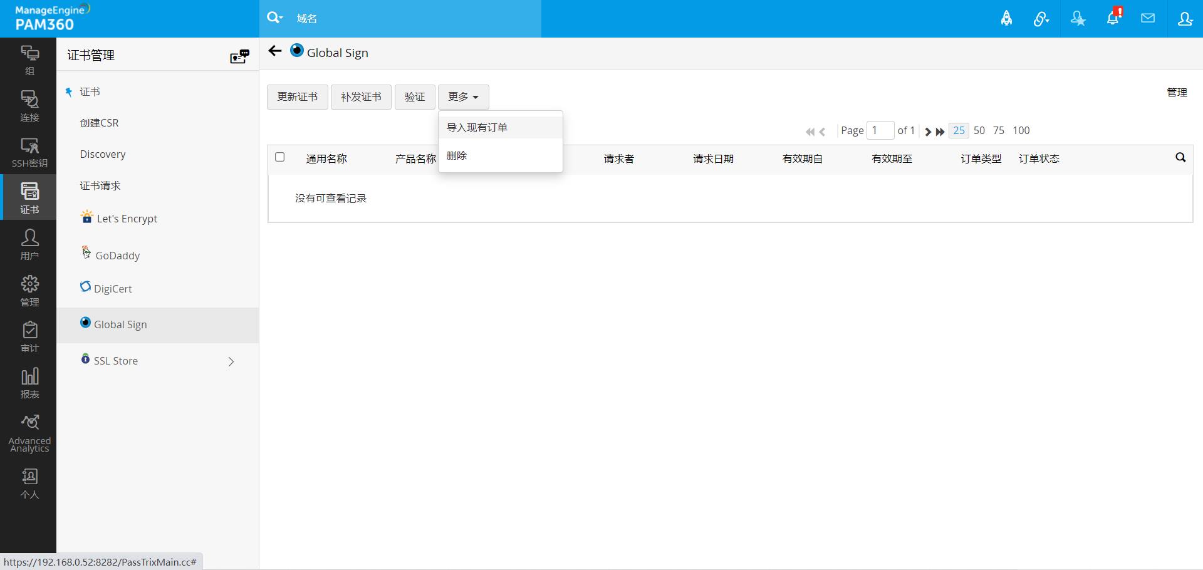Open the user account profile icon
This screenshot has width=1203, height=570.
coord(1185,19)
